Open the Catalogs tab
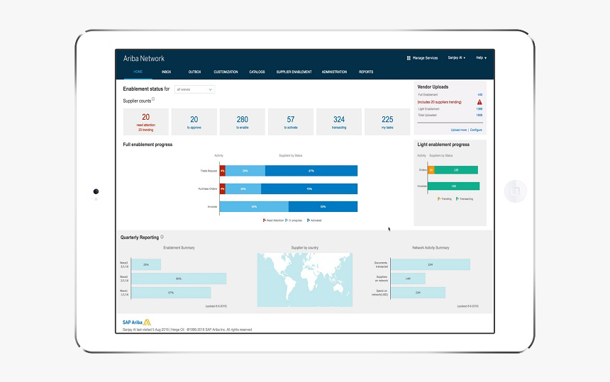 click(257, 72)
